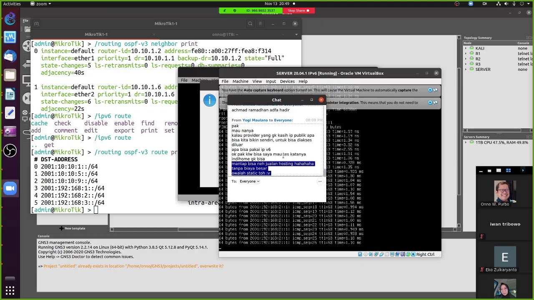534x300 pixels.
Task: Click the Console column header
Action: tap(524, 43)
